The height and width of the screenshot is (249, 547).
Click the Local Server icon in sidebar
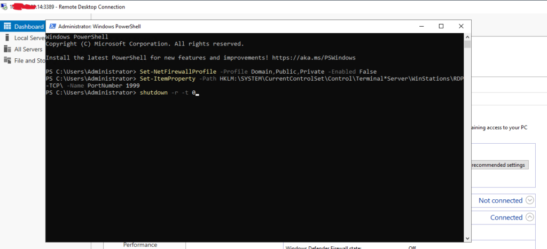tap(7, 38)
